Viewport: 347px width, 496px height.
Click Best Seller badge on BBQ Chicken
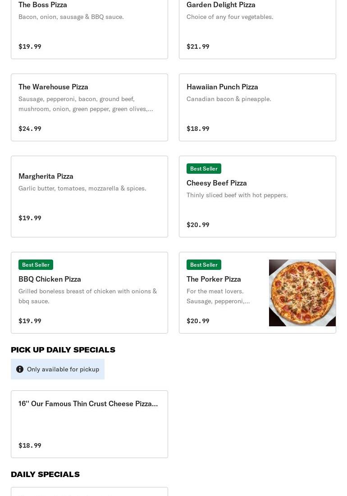click(x=36, y=264)
